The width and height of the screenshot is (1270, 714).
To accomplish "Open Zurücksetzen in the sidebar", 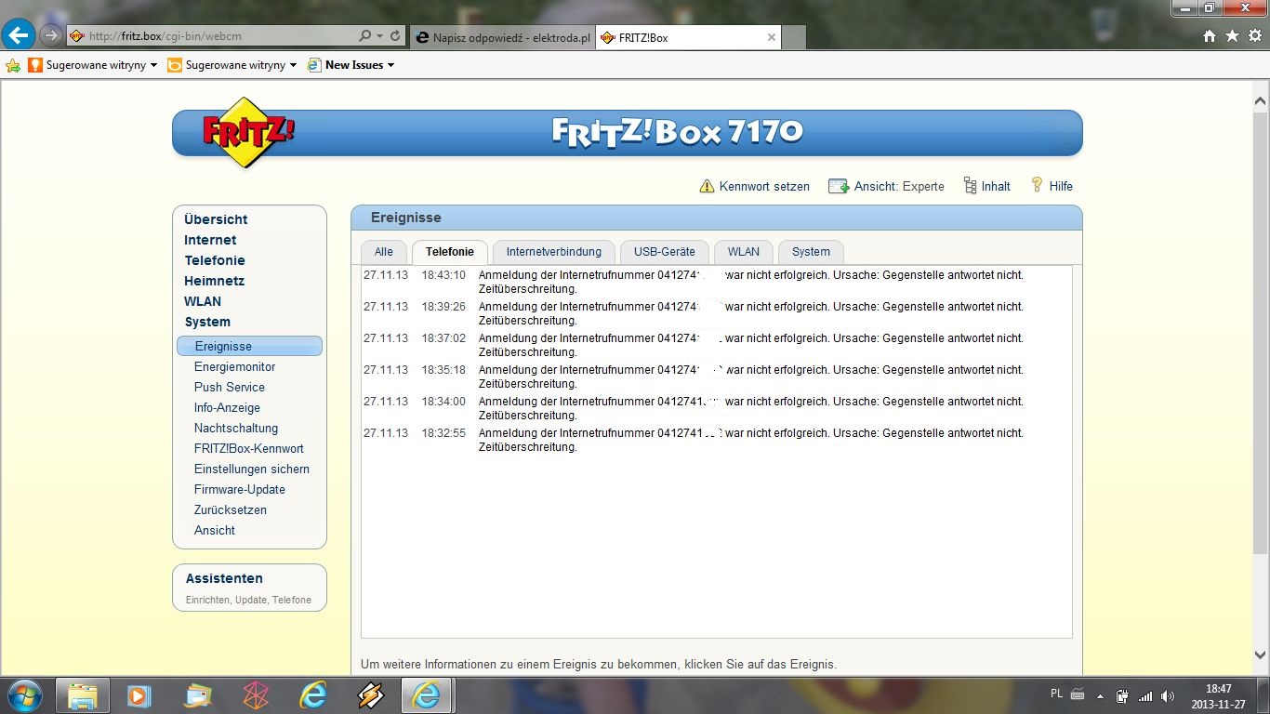I will (x=231, y=509).
